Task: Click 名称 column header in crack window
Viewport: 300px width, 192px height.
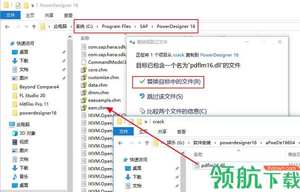Action: (198, 154)
